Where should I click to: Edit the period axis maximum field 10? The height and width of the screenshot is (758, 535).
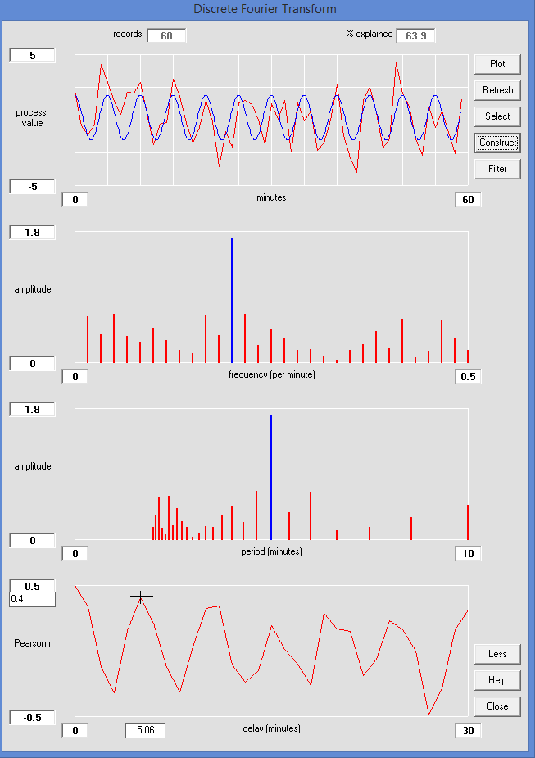468,554
